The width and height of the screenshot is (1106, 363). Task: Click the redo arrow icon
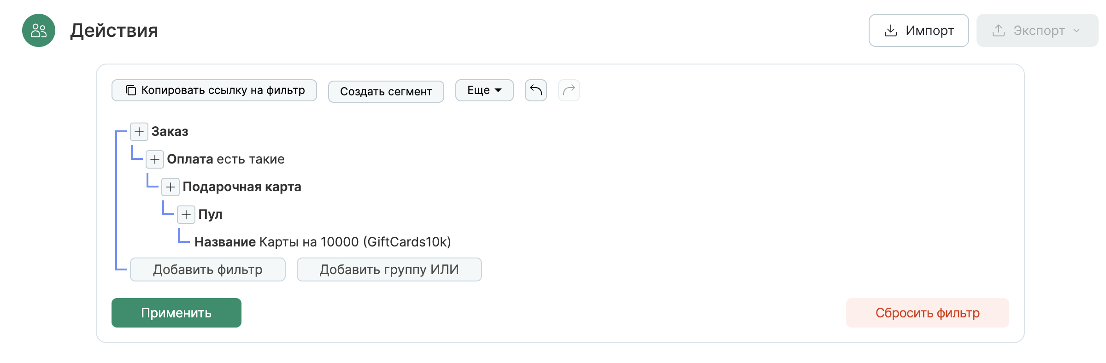568,90
